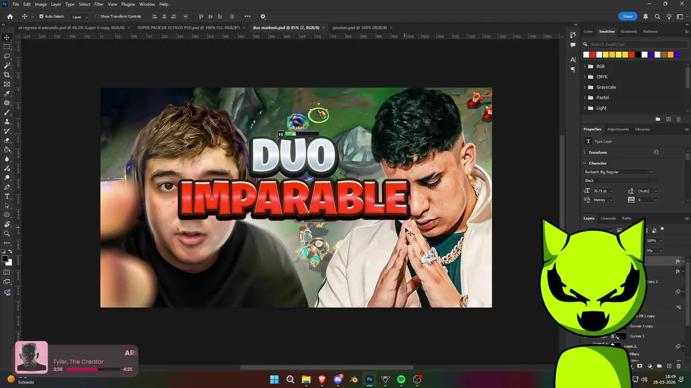Image resolution: width=691 pixels, height=388 pixels.
Task: Select the Brush tool
Action: pyautogui.click(x=7, y=112)
